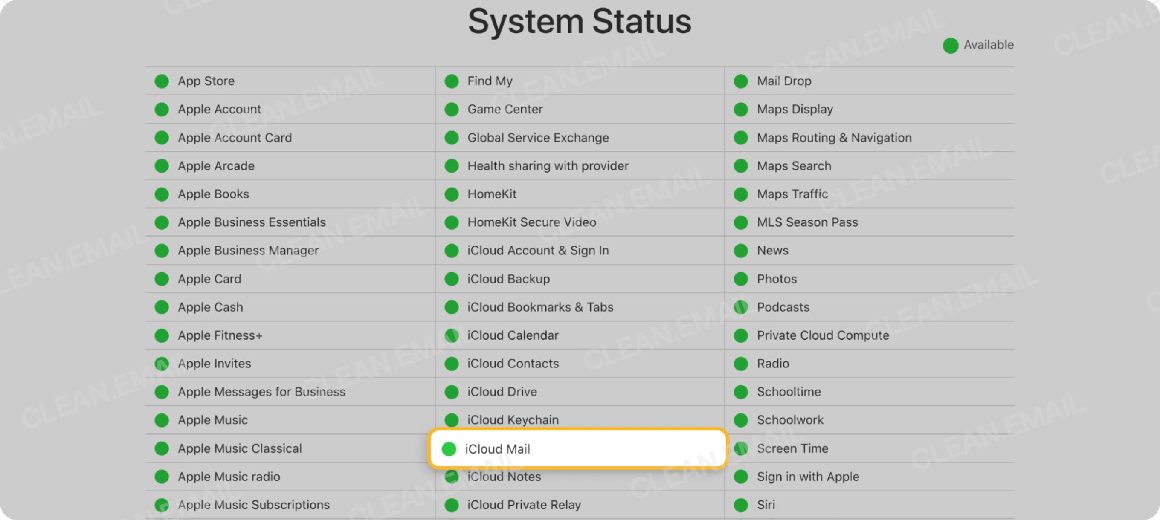This screenshot has height=520, width=1160.
Task: Open the Apple Business Manager status entry
Action: coord(248,250)
